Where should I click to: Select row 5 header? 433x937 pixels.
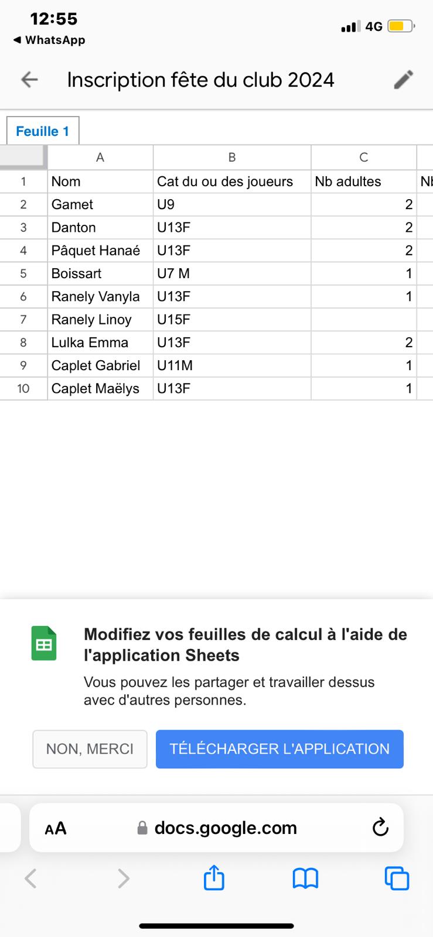click(23, 273)
